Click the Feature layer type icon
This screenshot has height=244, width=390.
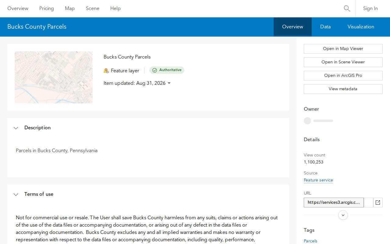point(106,71)
